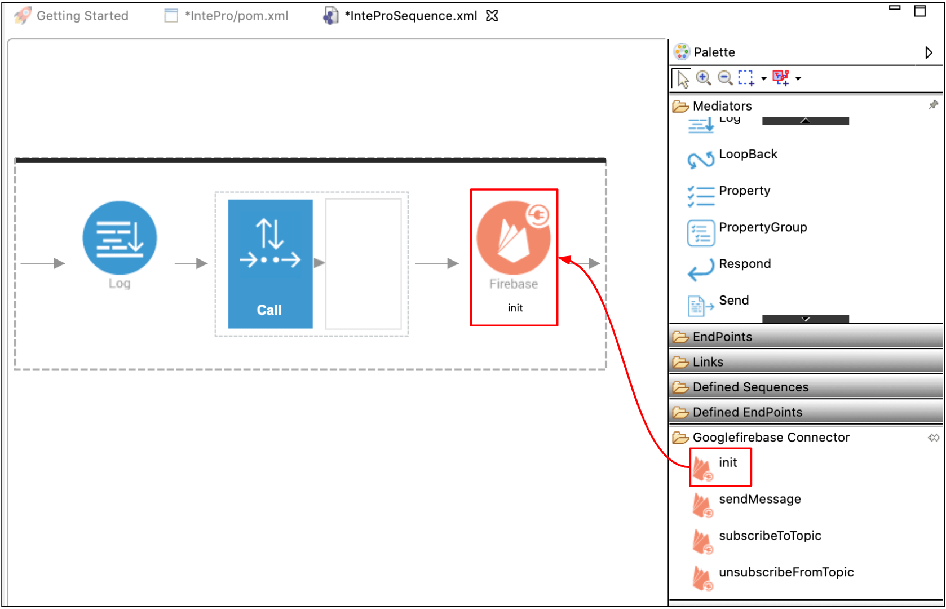Open the marquee tool dropdown arrow
Viewport: 946px width, 609px height.
(x=764, y=79)
